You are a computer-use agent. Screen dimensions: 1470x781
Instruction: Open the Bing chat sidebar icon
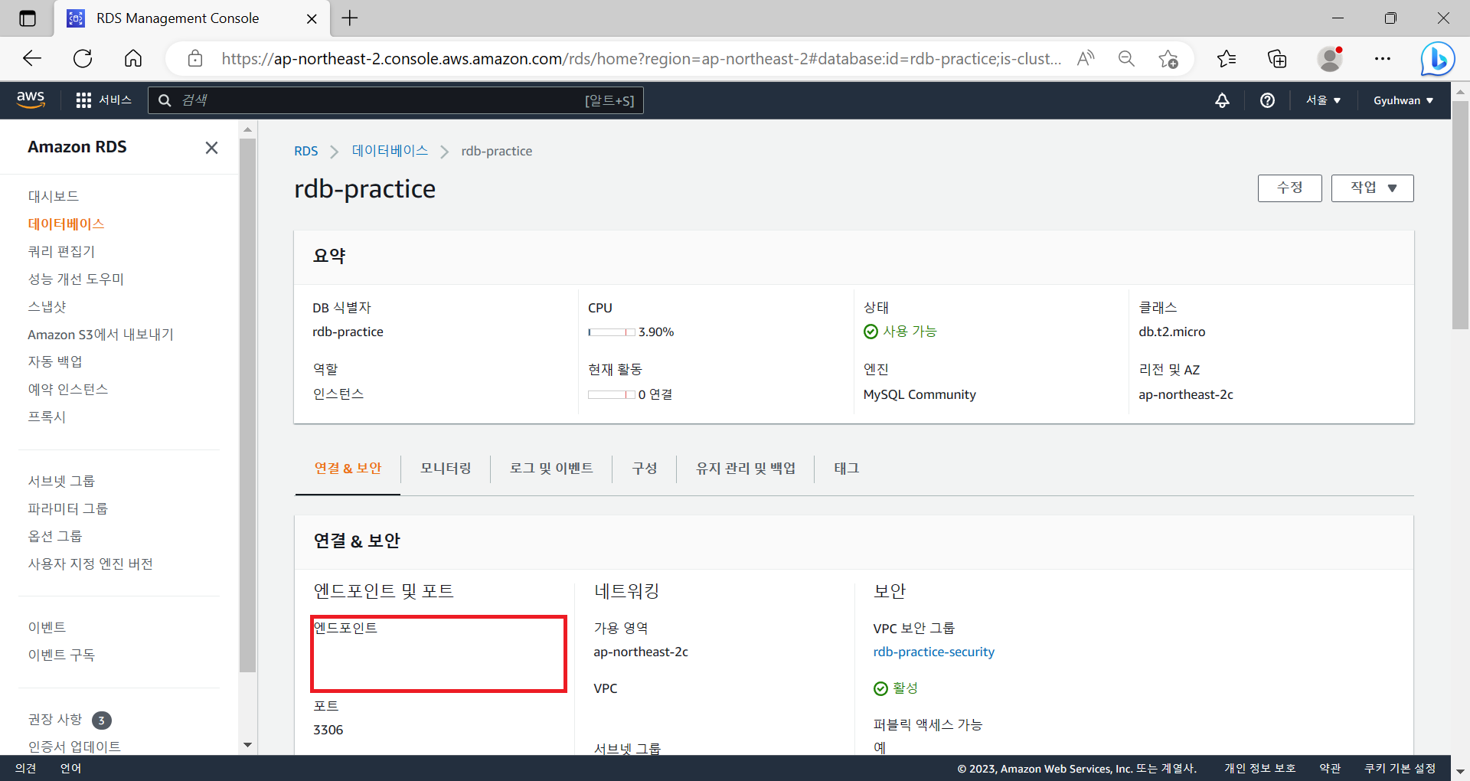pos(1437,58)
